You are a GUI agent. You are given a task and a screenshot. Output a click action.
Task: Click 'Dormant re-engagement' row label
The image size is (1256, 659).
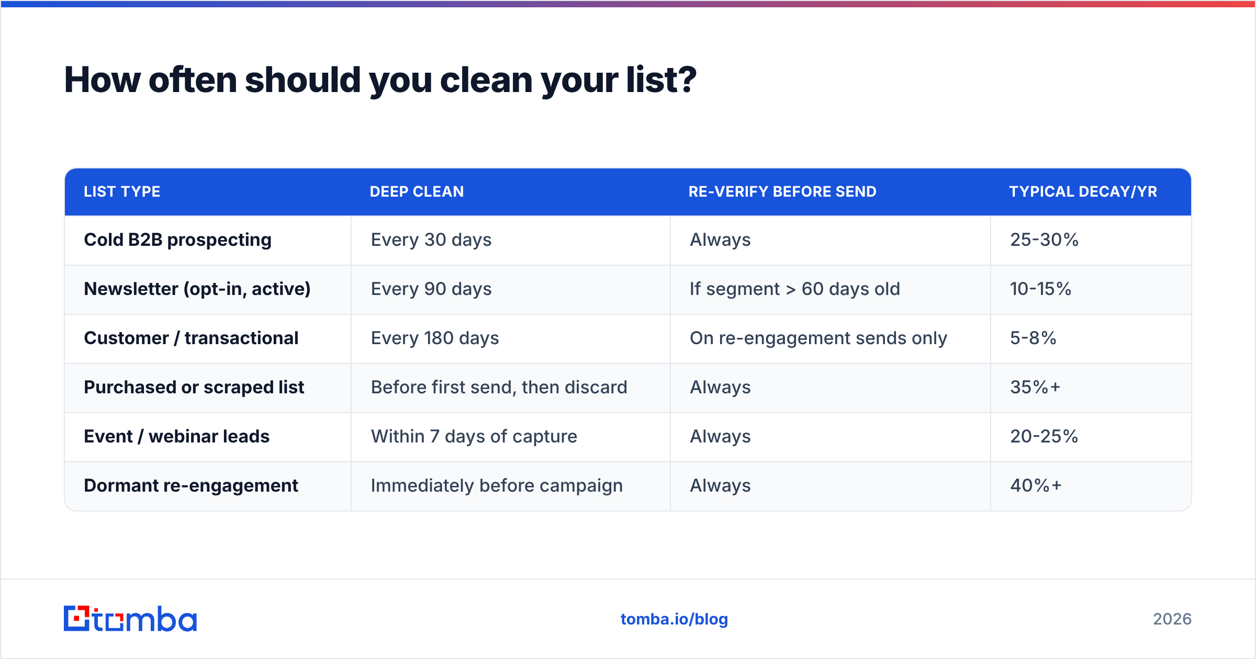(x=191, y=486)
